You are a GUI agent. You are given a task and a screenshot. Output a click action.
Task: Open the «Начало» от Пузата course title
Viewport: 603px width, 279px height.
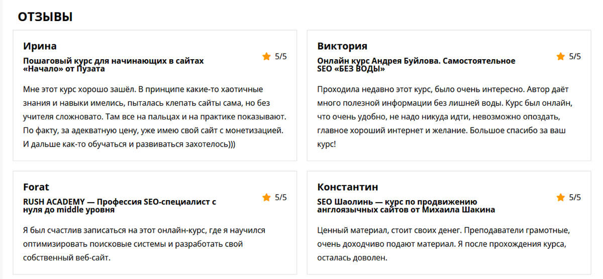click(114, 65)
